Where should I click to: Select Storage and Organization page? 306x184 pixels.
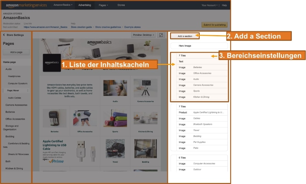point(11,128)
